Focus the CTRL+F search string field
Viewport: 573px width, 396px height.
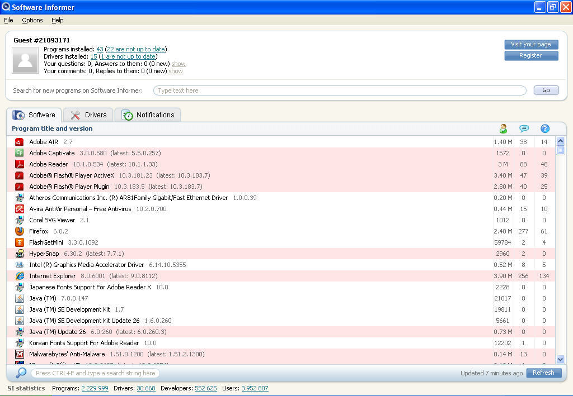95,373
